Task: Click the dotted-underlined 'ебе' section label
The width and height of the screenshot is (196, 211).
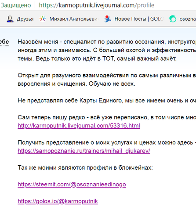Action: point(4,42)
